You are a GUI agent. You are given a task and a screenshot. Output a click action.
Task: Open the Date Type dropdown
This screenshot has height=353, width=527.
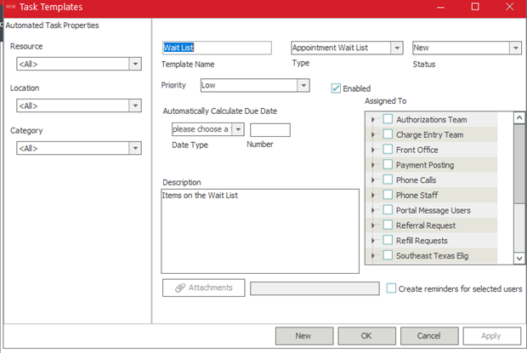click(238, 129)
